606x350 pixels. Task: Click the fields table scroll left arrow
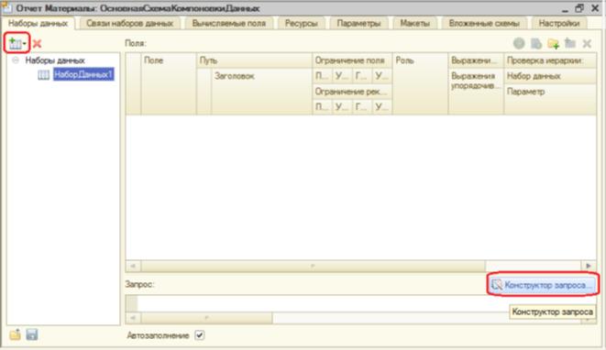(133, 266)
